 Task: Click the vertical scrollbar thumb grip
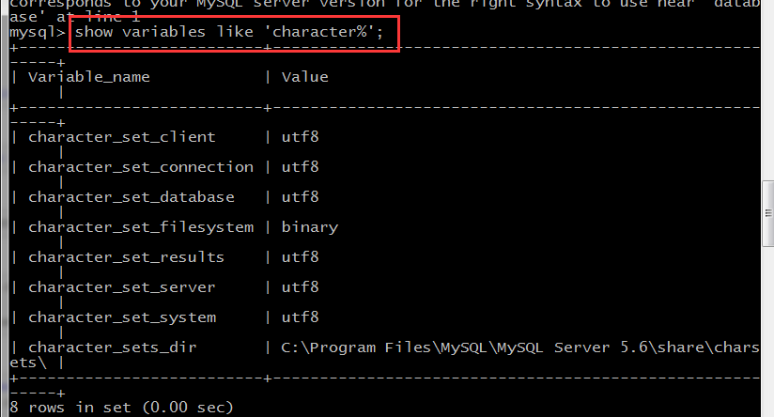[768, 213]
